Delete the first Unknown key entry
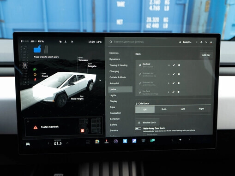The height and width of the screenshot is (176, 235). [x=179, y=74]
